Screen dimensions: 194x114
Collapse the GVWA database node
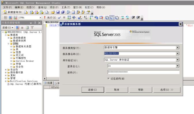pyautogui.click(x=8, y=44)
